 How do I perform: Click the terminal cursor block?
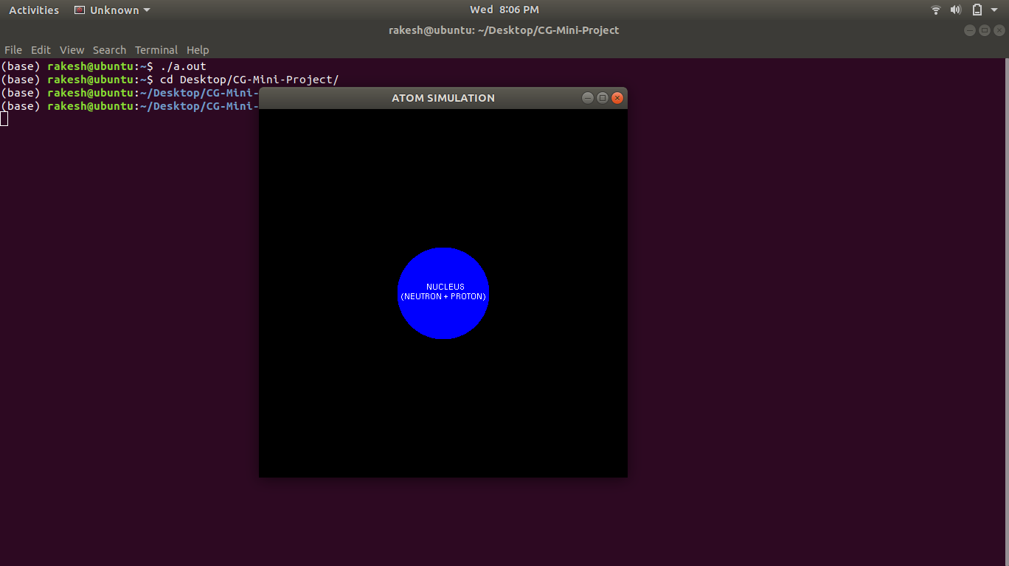pyautogui.click(x=4, y=119)
